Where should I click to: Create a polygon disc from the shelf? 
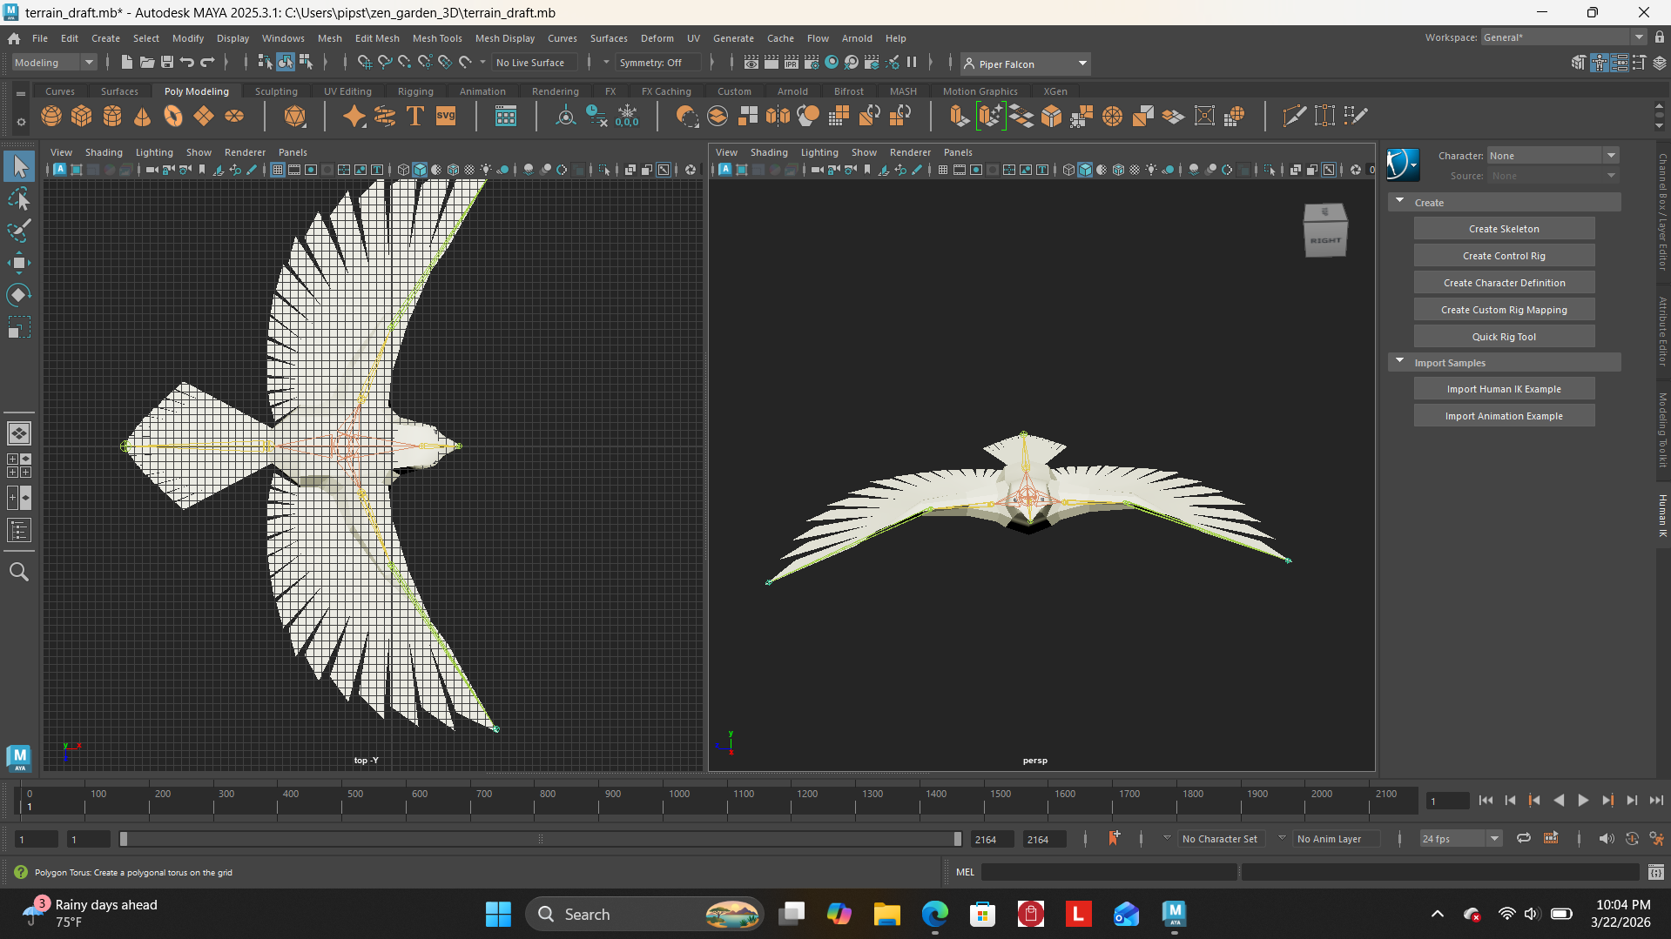point(234,116)
